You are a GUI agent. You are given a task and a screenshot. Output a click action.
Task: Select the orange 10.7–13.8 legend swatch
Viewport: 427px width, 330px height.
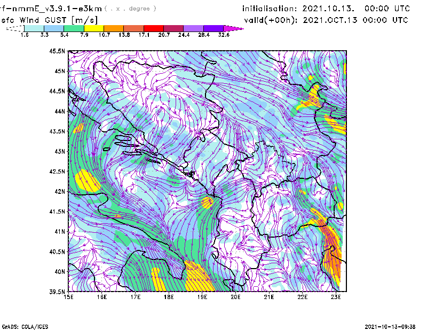pyautogui.click(x=114, y=28)
